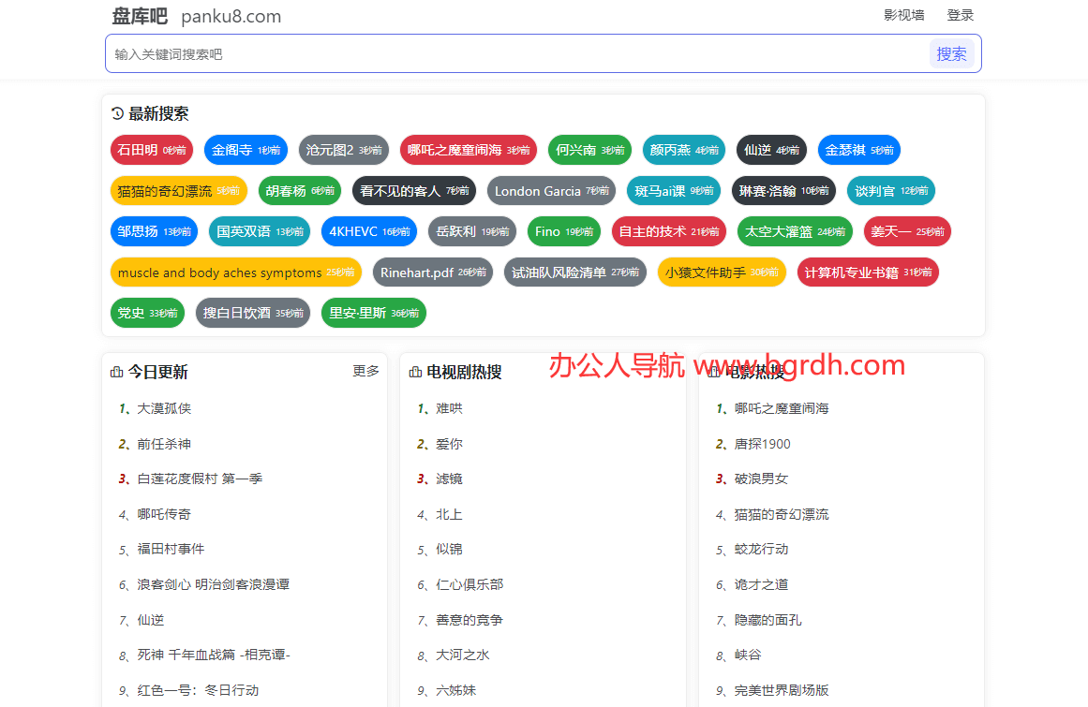The width and height of the screenshot is (1088, 707).
Task: Click the icon next to 电视剧热搜 heading
Action: (x=415, y=373)
